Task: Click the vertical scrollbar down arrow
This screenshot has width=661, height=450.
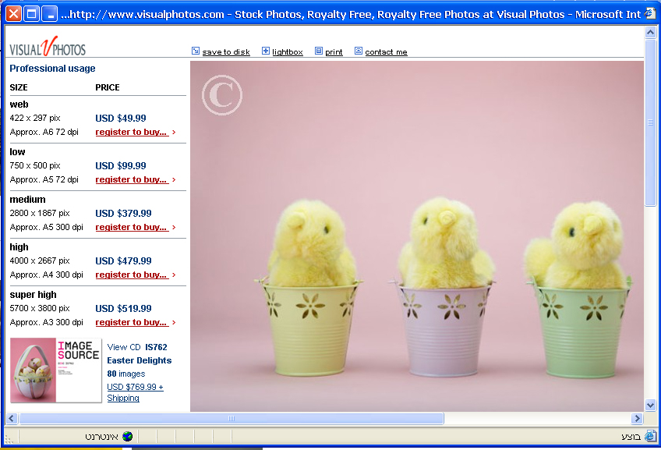Action: pyautogui.click(x=650, y=406)
